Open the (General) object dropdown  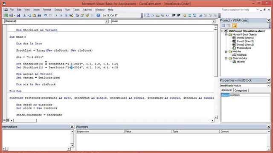point(107,21)
